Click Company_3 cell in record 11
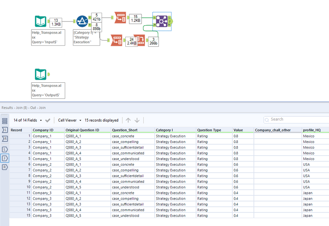This screenshot has height=226, width=329. 48,193
